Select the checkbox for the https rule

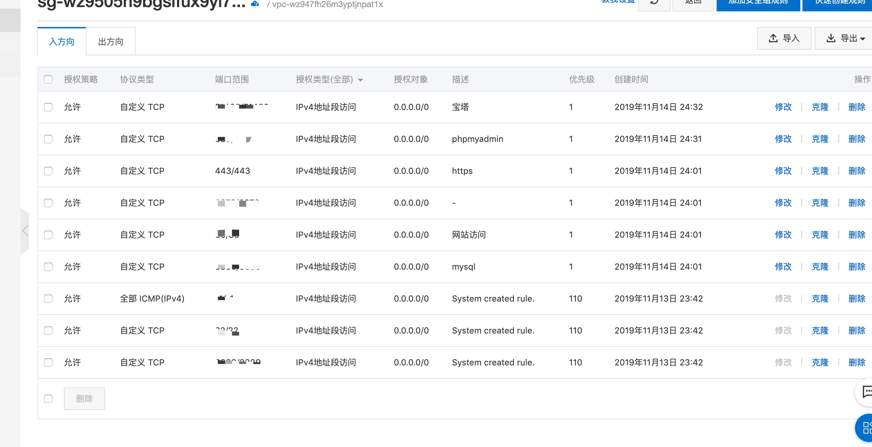tap(48, 171)
